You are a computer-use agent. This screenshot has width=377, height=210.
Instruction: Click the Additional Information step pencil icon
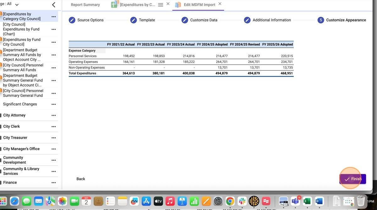(x=247, y=20)
